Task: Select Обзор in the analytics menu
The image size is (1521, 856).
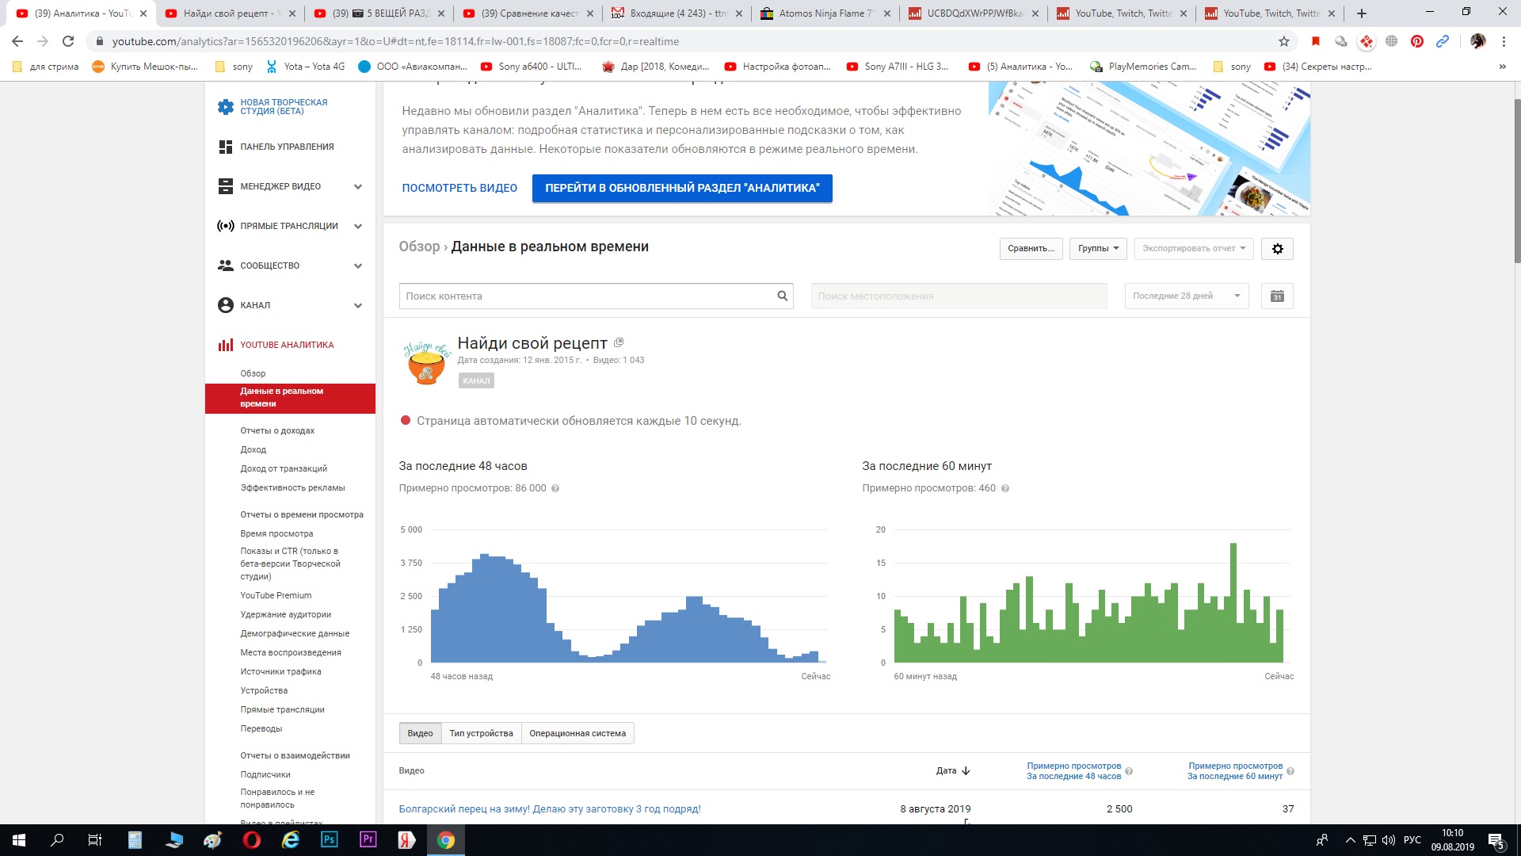Action: pos(253,373)
